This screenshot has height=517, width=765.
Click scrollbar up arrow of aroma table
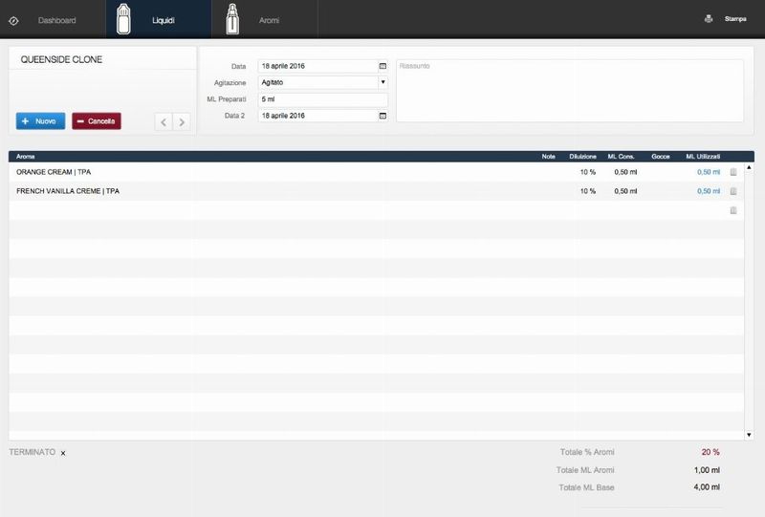tap(750, 167)
